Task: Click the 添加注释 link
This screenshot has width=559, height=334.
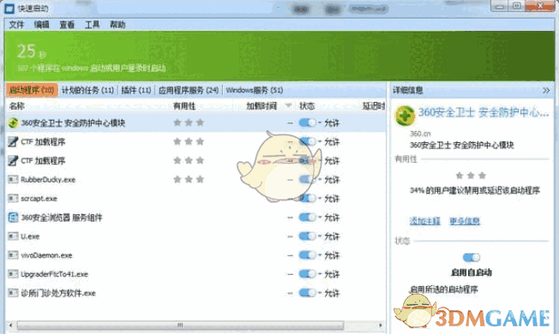Action: [x=424, y=221]
